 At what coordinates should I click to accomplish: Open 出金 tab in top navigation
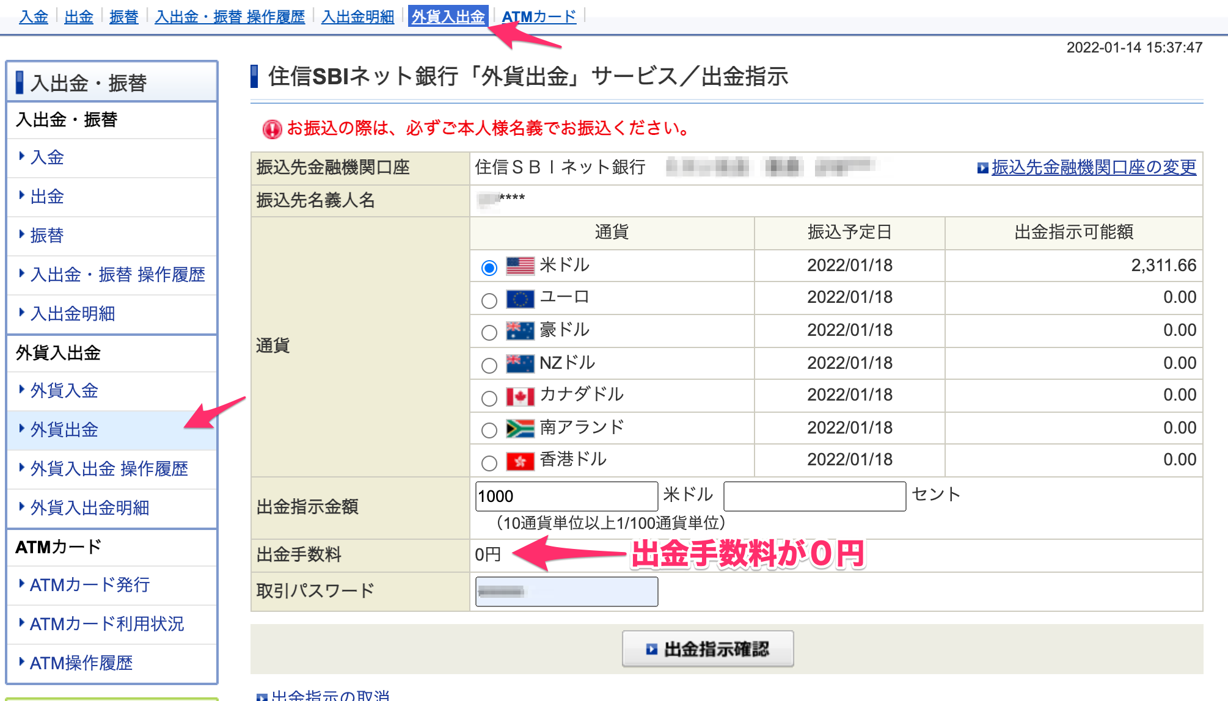(x=79, y=16)
